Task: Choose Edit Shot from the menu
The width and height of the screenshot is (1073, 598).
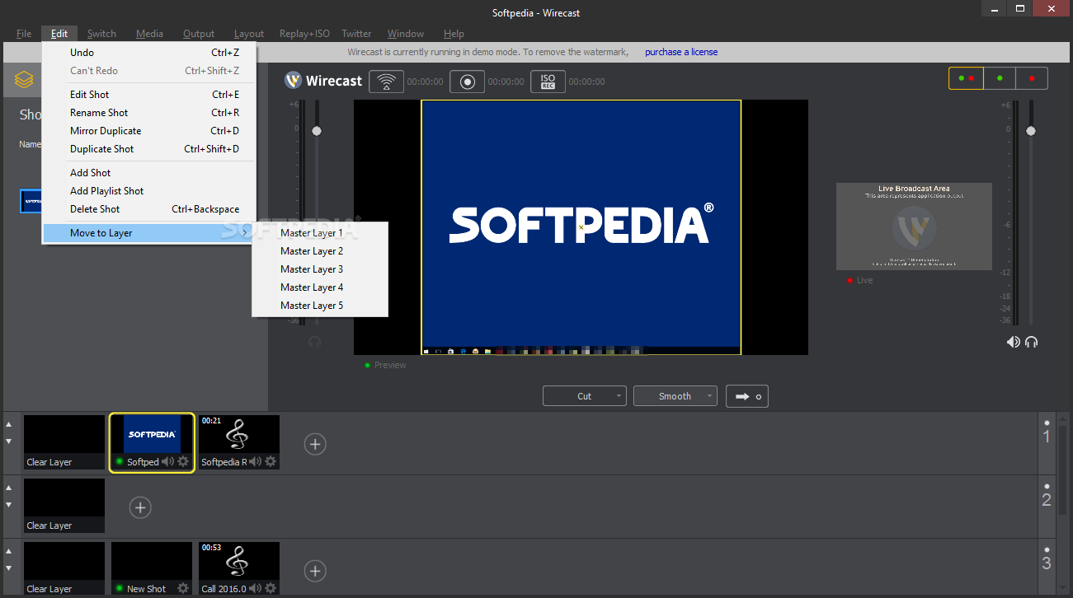Action: pos(150,95)
